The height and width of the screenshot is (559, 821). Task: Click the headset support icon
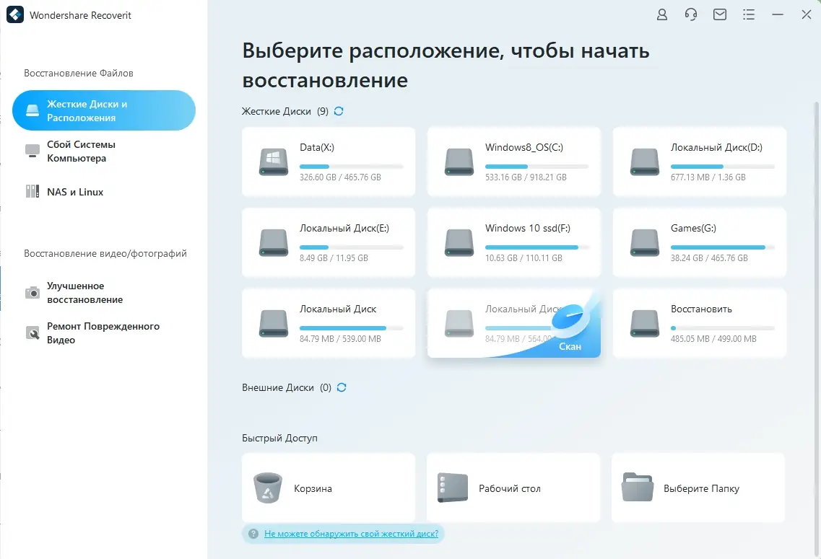[x=690, y=14]
